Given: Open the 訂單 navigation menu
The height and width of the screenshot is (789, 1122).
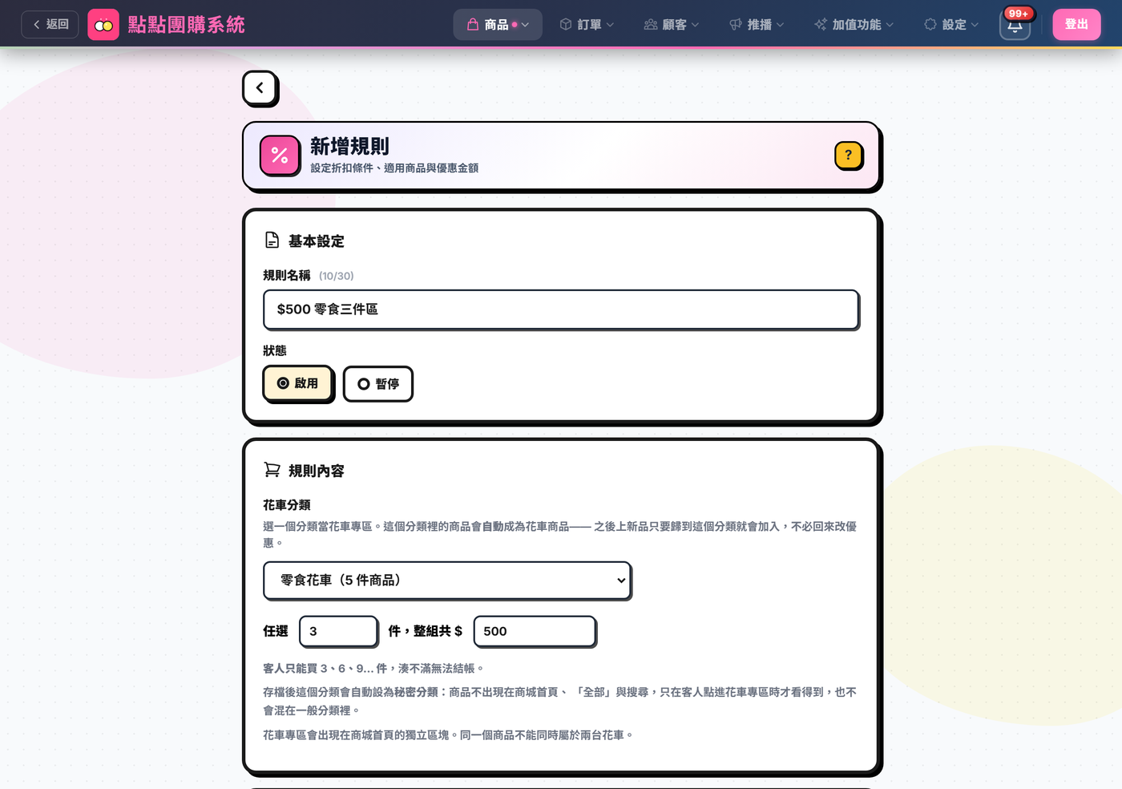Looking at the screenshot, I should click(x=587, y=25).
